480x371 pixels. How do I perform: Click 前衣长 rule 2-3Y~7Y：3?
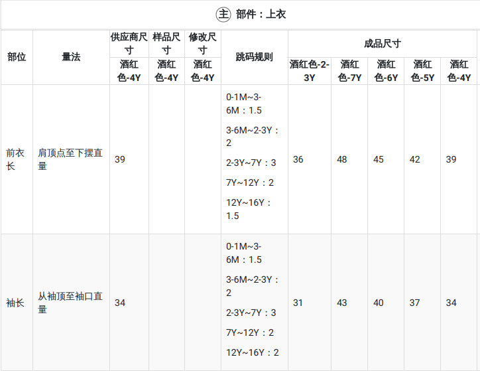point(251,163)
